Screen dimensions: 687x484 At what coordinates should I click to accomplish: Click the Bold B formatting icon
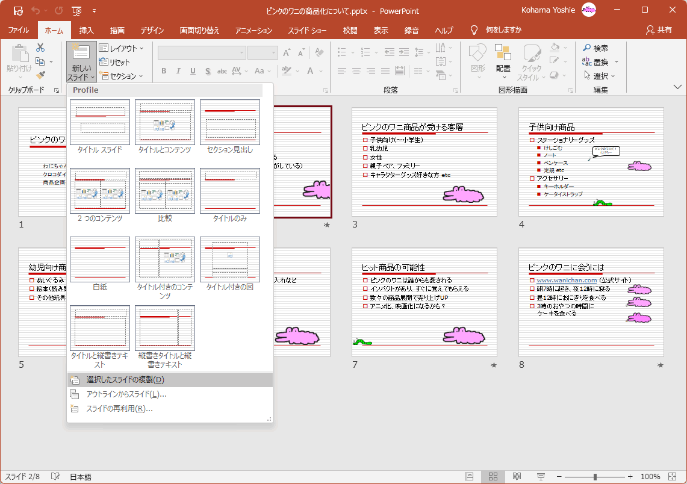coord(164,71)
